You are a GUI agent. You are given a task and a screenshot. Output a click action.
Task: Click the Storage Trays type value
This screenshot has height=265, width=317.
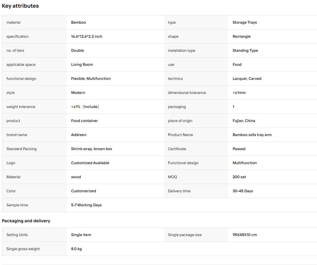click(245, 22)
